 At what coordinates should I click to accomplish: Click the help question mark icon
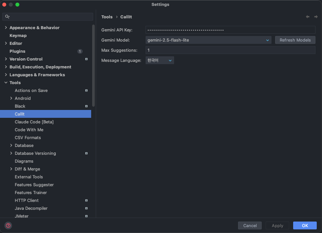(x=8, y=225)
